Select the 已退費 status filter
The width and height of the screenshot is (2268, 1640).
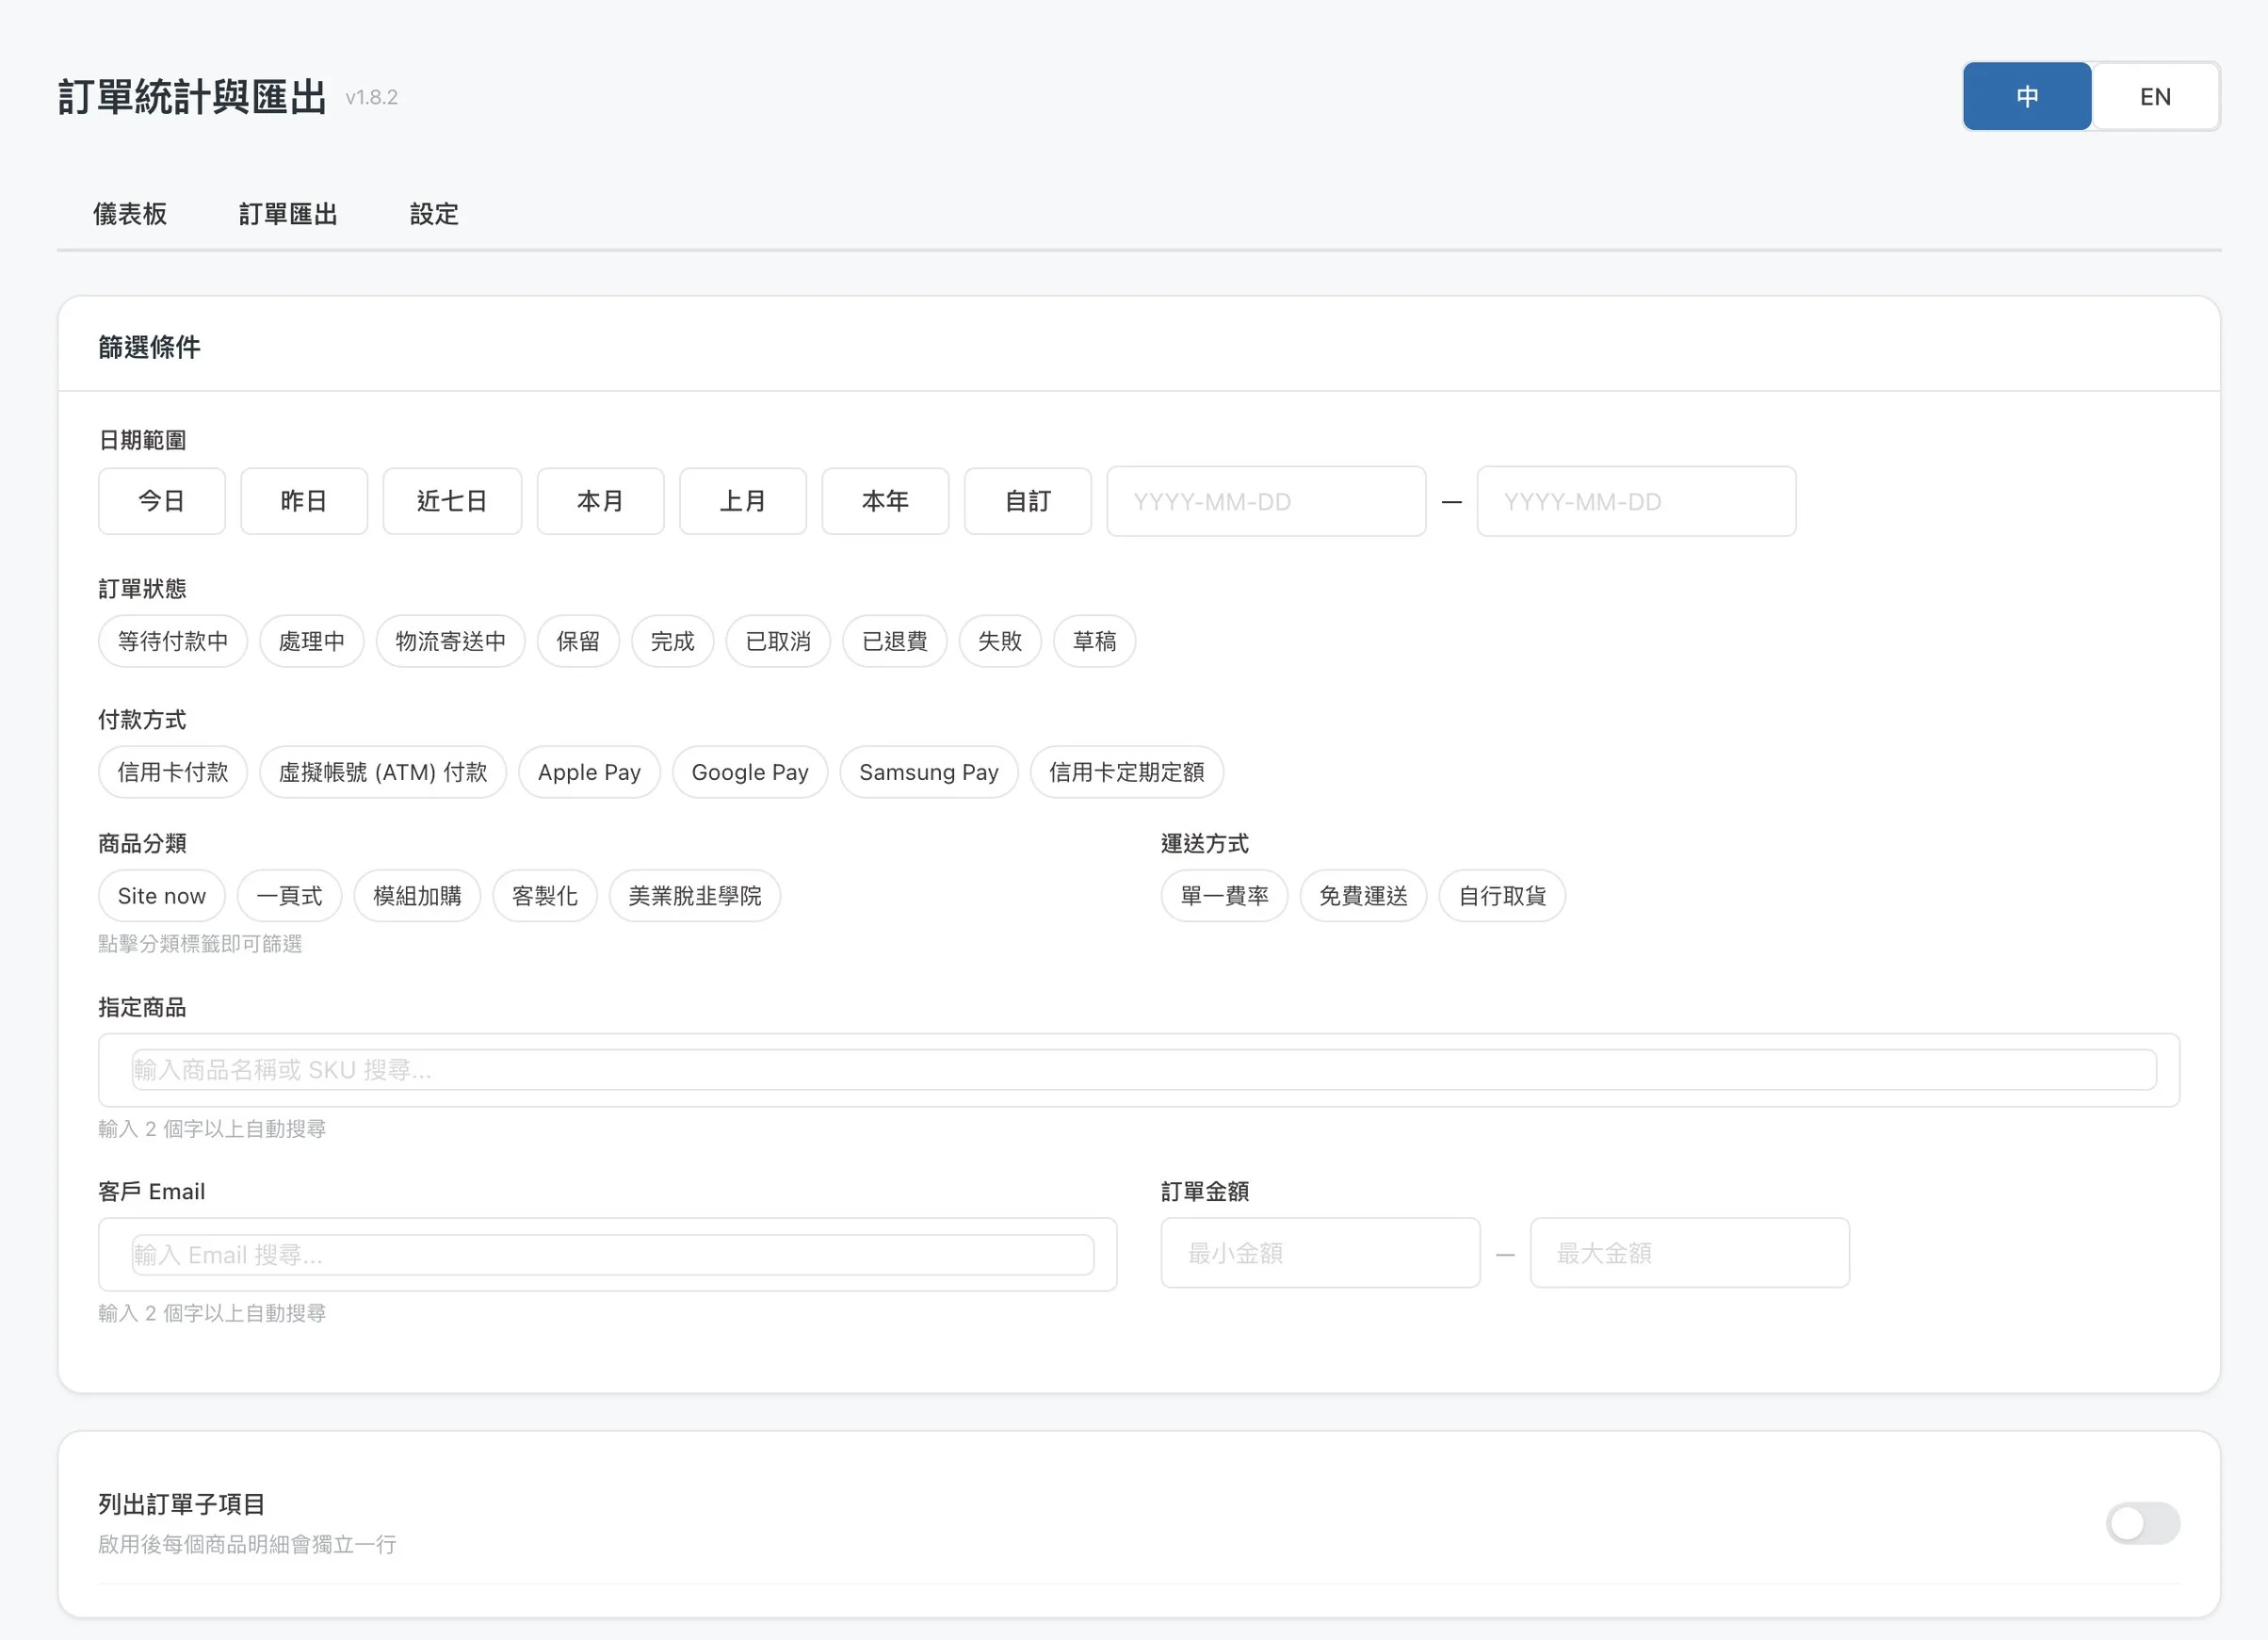[x=894, y=641]
